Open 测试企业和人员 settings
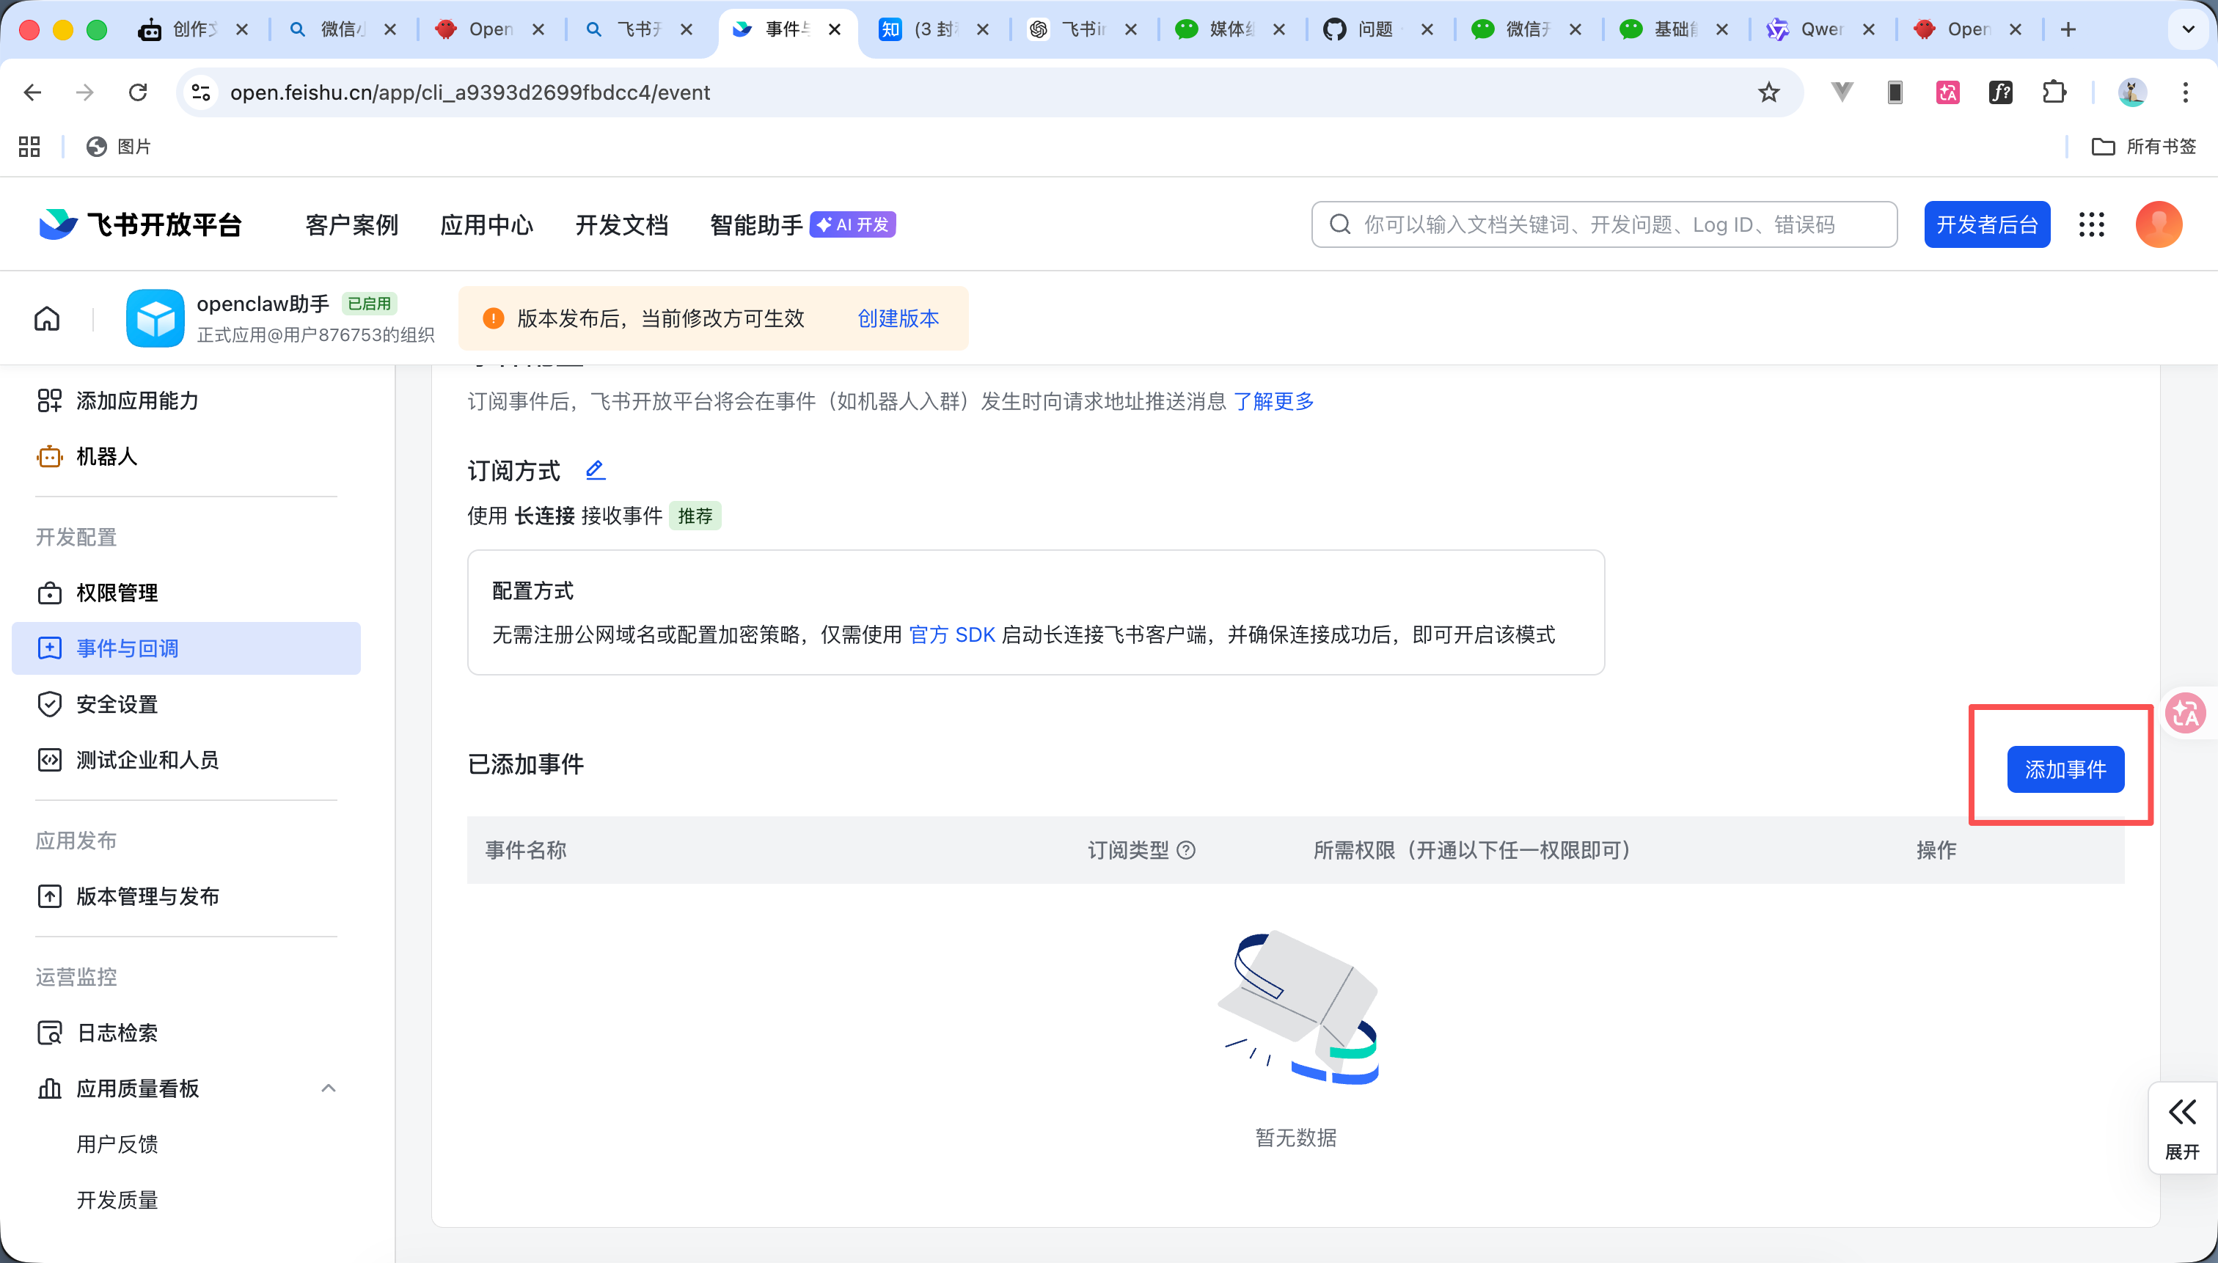2218x1263 pixels. (149, 760)
